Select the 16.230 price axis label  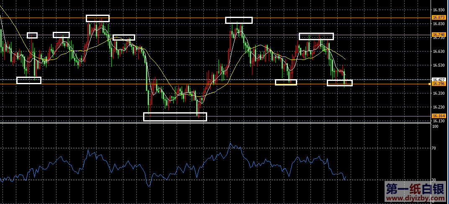439,107
